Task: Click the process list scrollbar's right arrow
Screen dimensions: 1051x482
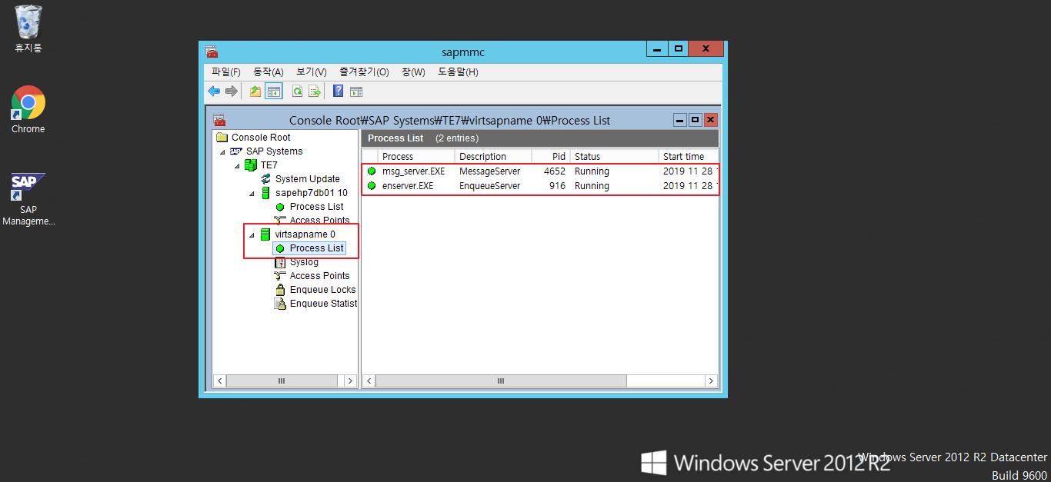Action: click(712, 381)
